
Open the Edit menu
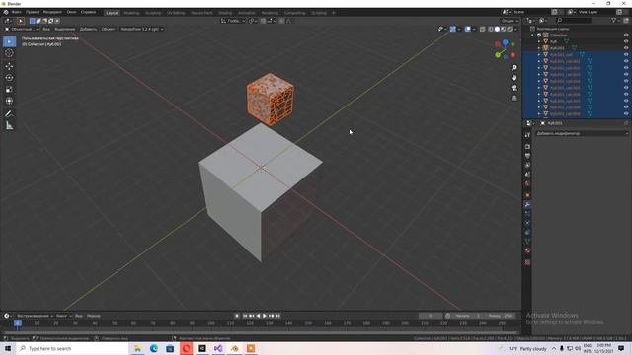[33, 12]
